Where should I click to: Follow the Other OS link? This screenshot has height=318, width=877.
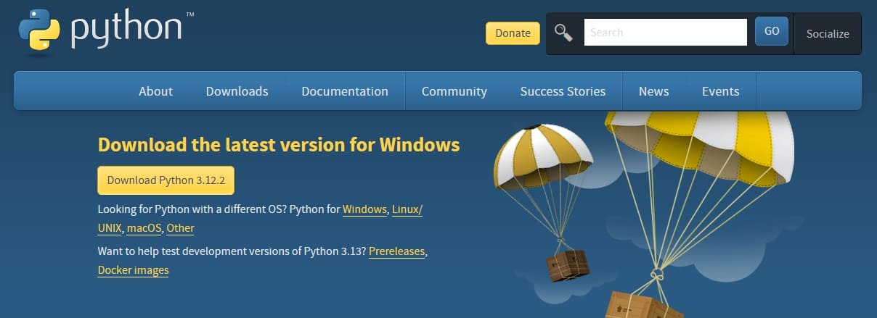click(180, 228)
